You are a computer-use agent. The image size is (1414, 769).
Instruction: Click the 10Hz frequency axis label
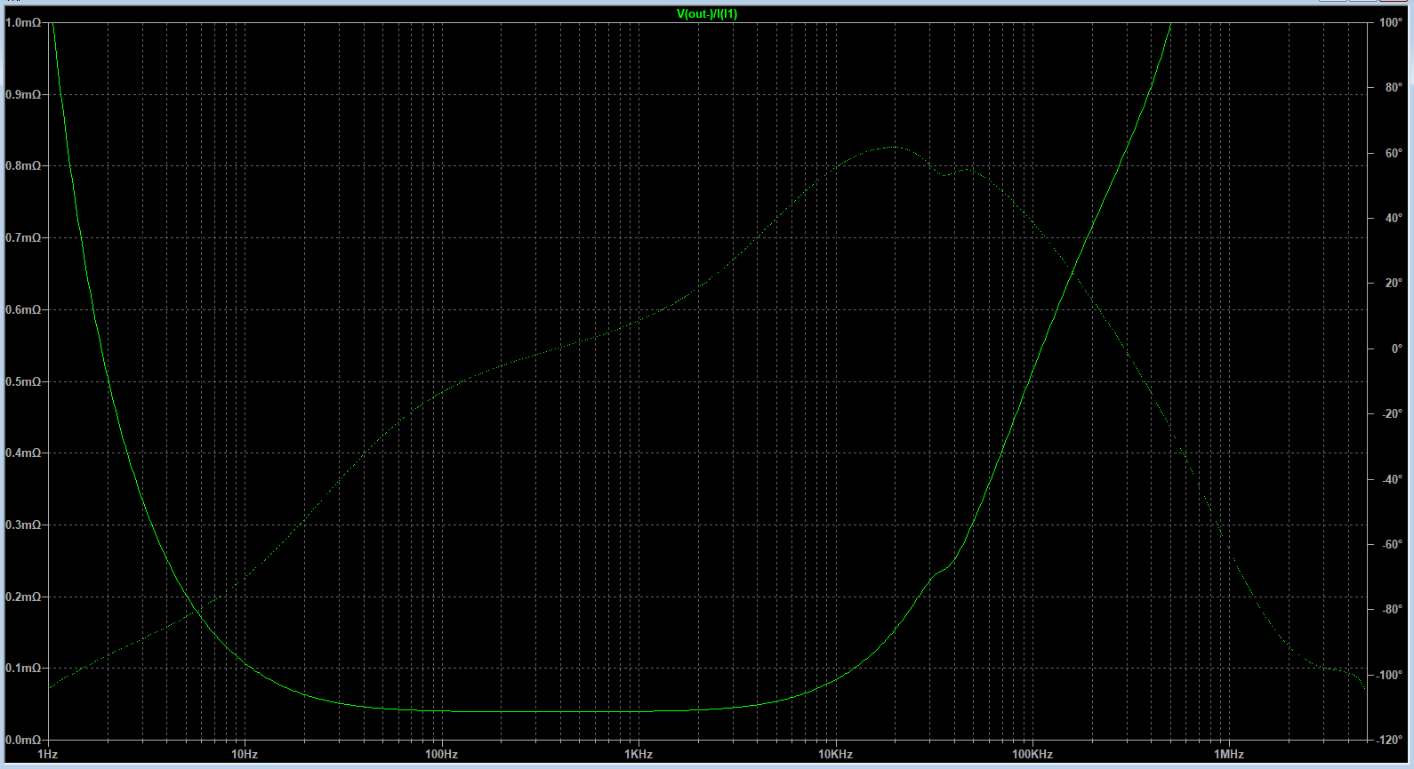pos(245,754)
